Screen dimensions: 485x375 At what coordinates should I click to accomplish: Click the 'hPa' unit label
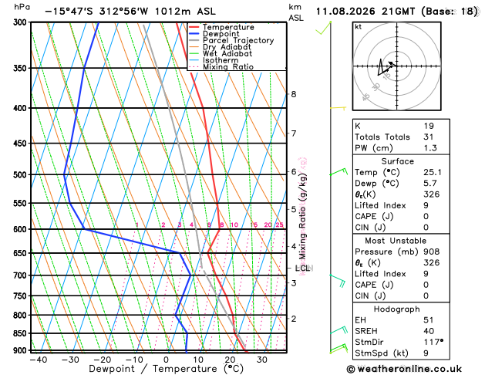pos(22,7)
